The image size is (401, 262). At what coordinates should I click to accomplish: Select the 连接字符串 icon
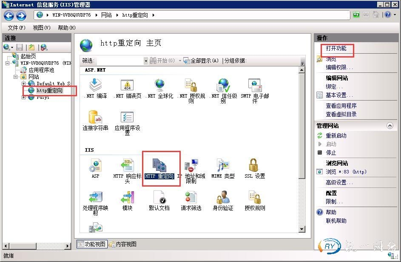[95, 118]
